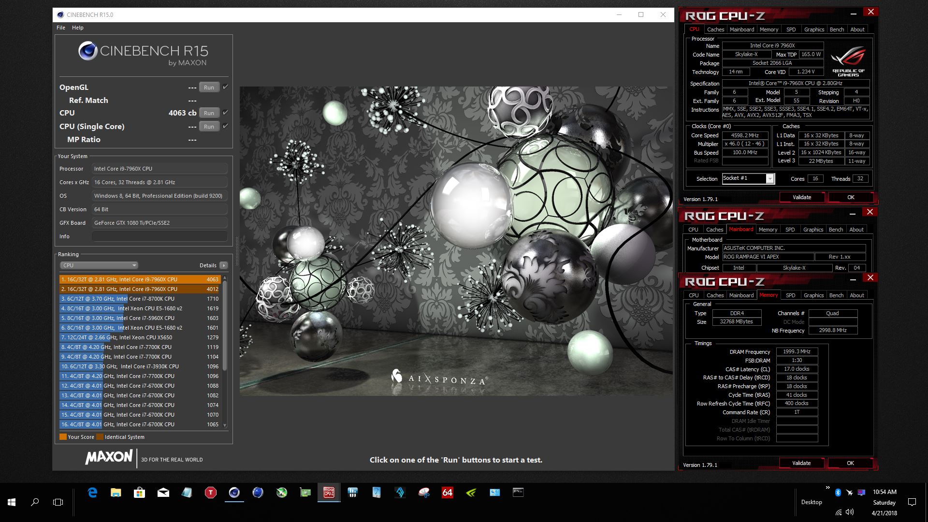
Task: Open Microsoft Store taskbar icon
Action: tap(140, 493)
